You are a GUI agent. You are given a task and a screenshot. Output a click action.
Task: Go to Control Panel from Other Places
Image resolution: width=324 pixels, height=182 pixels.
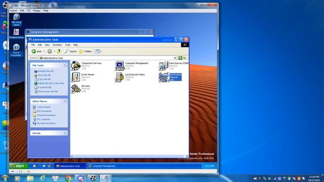pyautogui.click(x=44, y=107)
